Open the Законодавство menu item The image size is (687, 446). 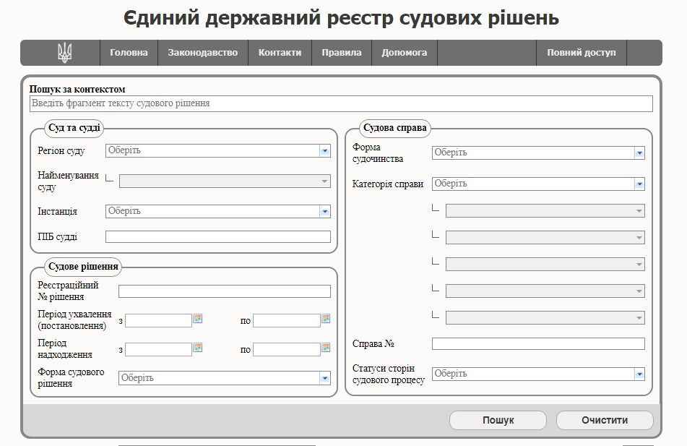click(x=202, y=53)
